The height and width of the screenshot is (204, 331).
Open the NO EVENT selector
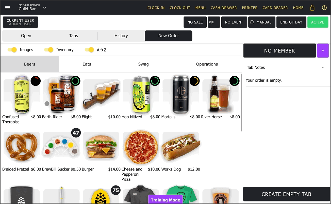(x=234, y=22)
